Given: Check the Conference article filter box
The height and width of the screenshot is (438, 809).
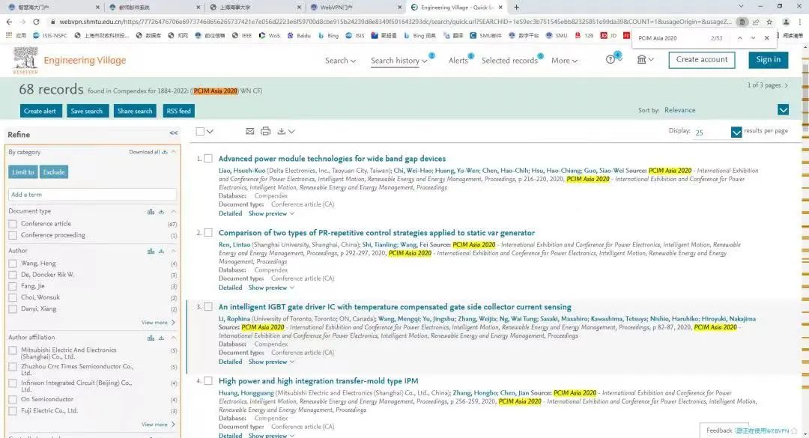Looking at the screenshot, I should 13,224.
